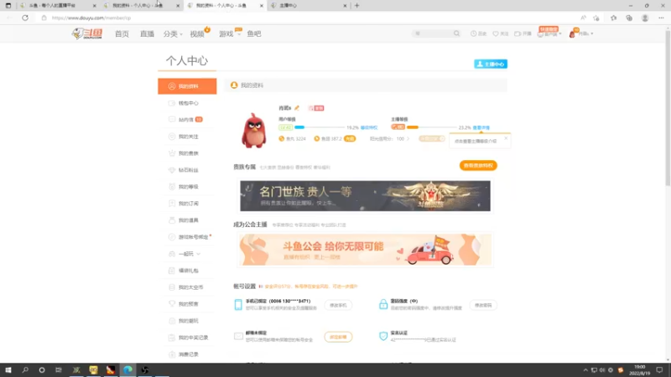Open 我的订阅 sidebar item

pyautogui.click(x=187, y=204)
